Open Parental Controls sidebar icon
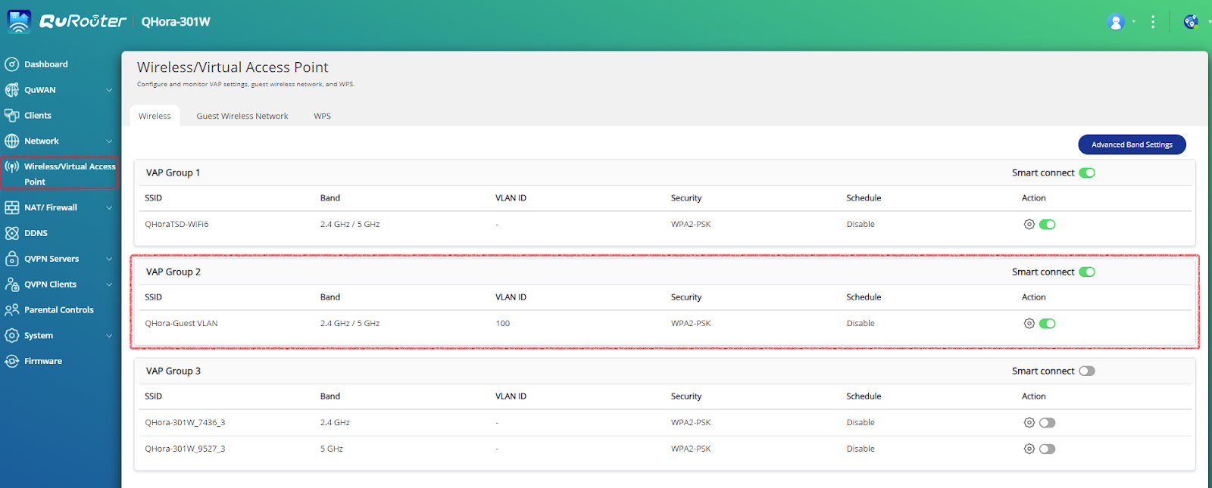 coord(12,310)
